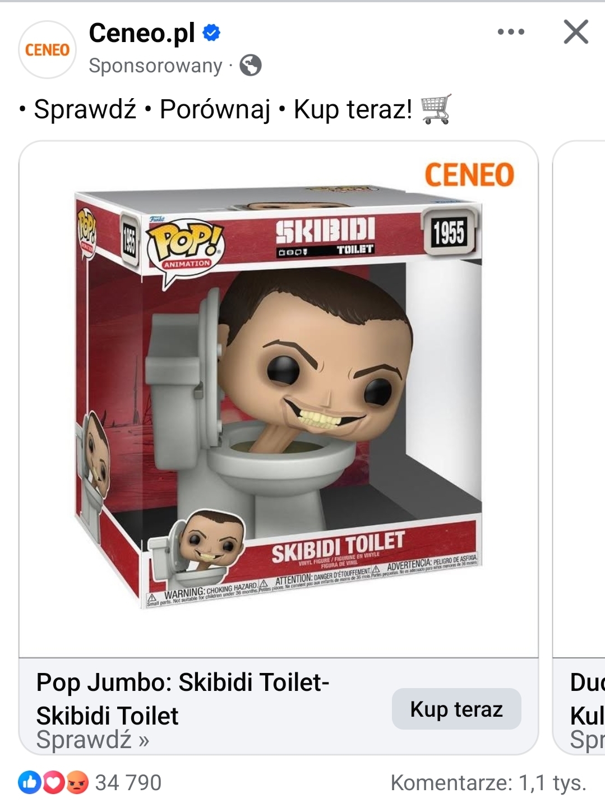
Task: Open the next carousel product card
Action: (579, 448)
